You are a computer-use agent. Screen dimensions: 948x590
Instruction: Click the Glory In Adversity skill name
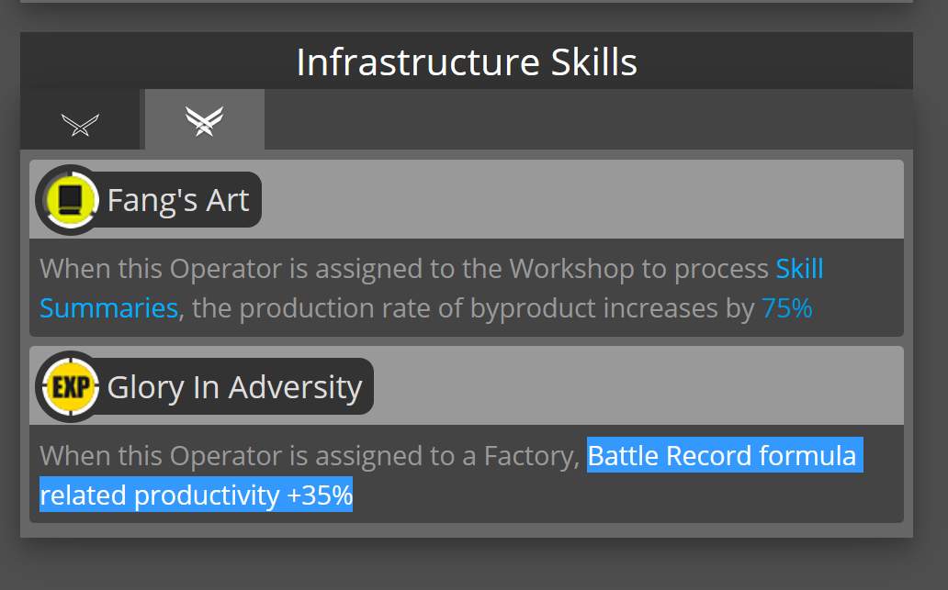(234, 387)
